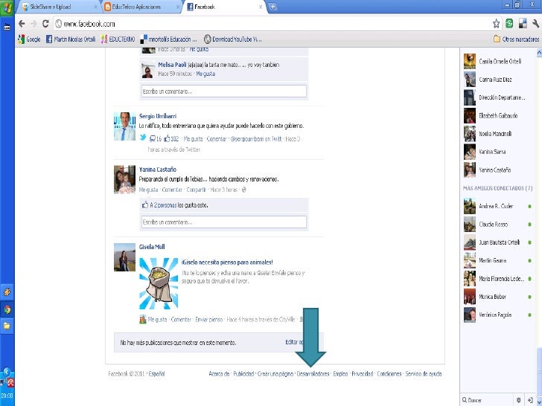The width and height of the screenshot is (542, 406).
Task: Click the Chrome icon in the taskbar
Action: pyautogui.click(x=7, y=309)
